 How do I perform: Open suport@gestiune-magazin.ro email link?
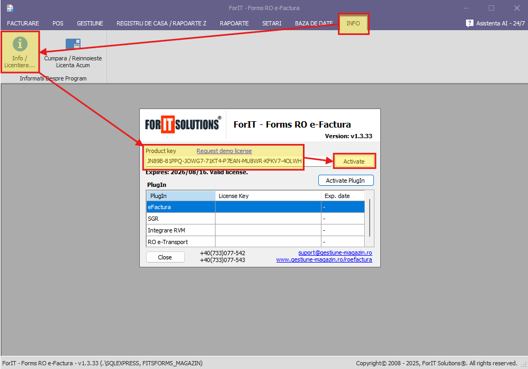pyautogui.click(x=335, y=253)
